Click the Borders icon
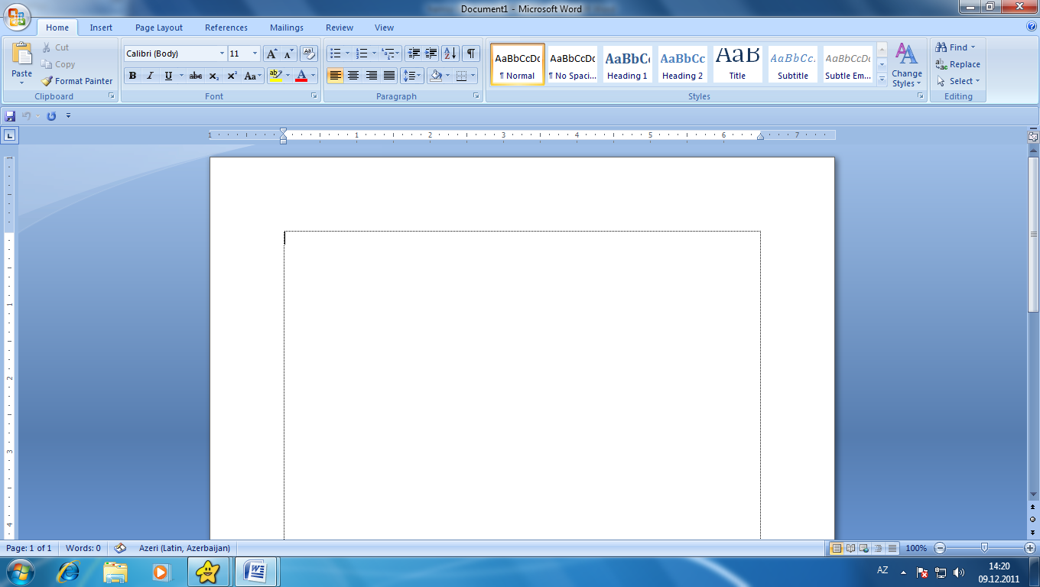This screenshot has width=1040, height=587. click(461, 76)
